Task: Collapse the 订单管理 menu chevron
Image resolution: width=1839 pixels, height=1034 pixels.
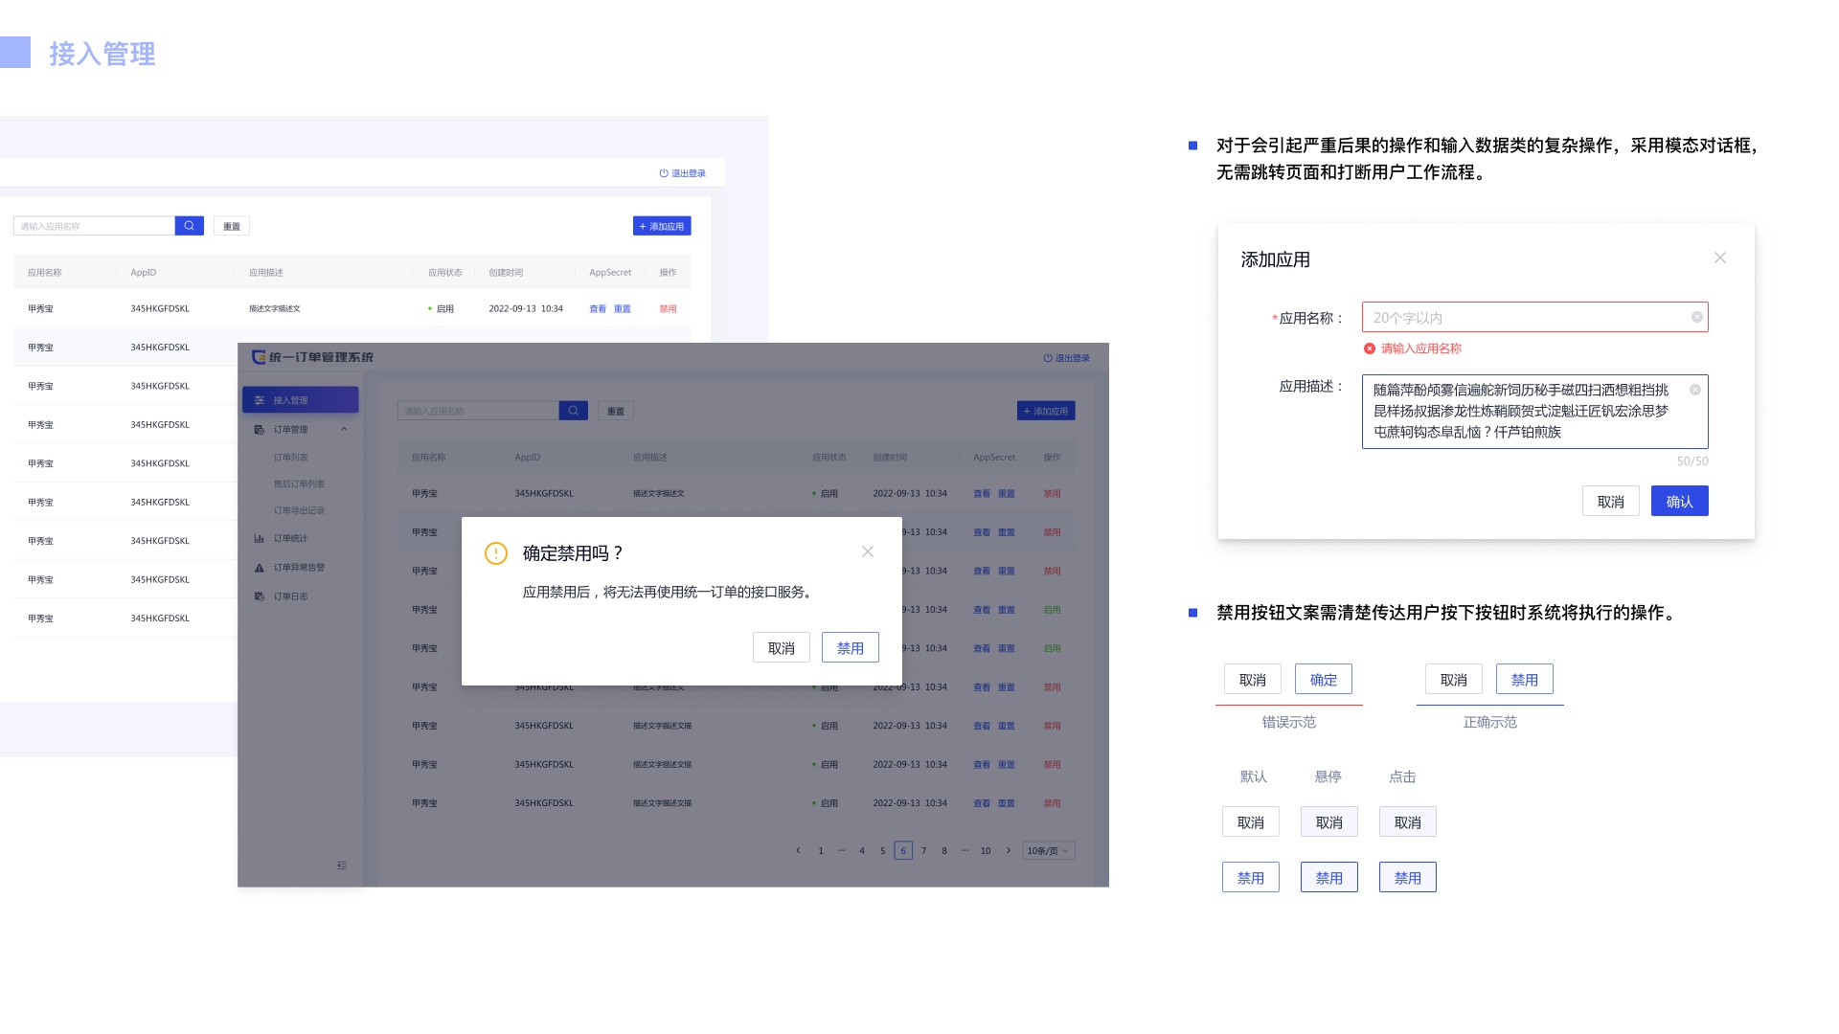Action: (x=344, y=430)
